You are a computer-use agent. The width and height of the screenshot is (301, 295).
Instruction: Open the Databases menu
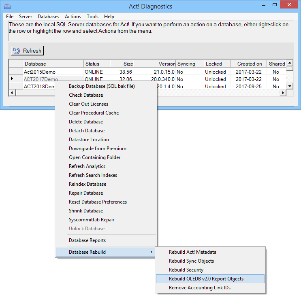coord(48,17)
